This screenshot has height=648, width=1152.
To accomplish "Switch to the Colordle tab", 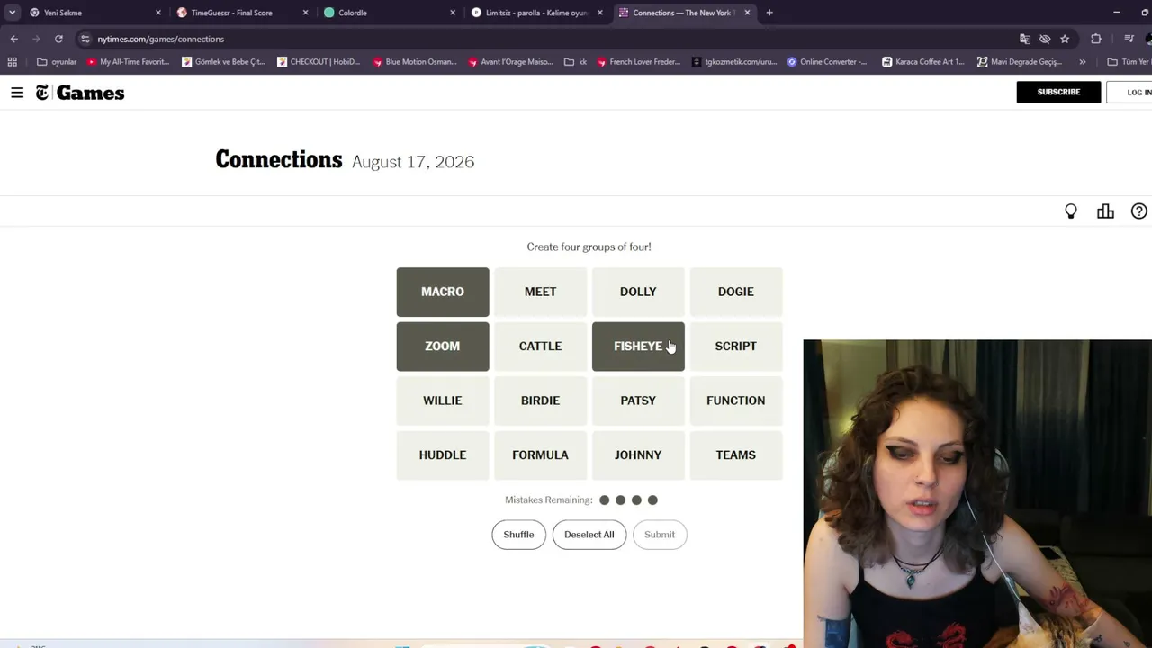I will click(x=390, y=13).
